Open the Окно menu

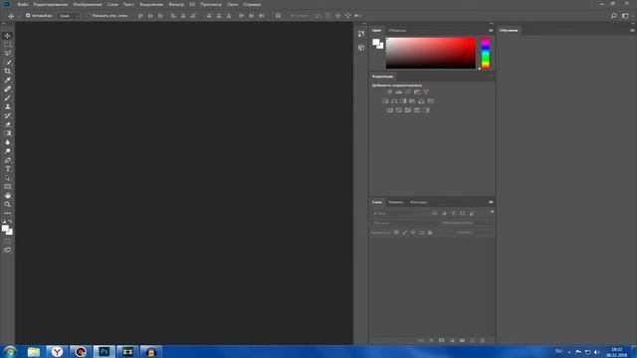pos(232,4)
